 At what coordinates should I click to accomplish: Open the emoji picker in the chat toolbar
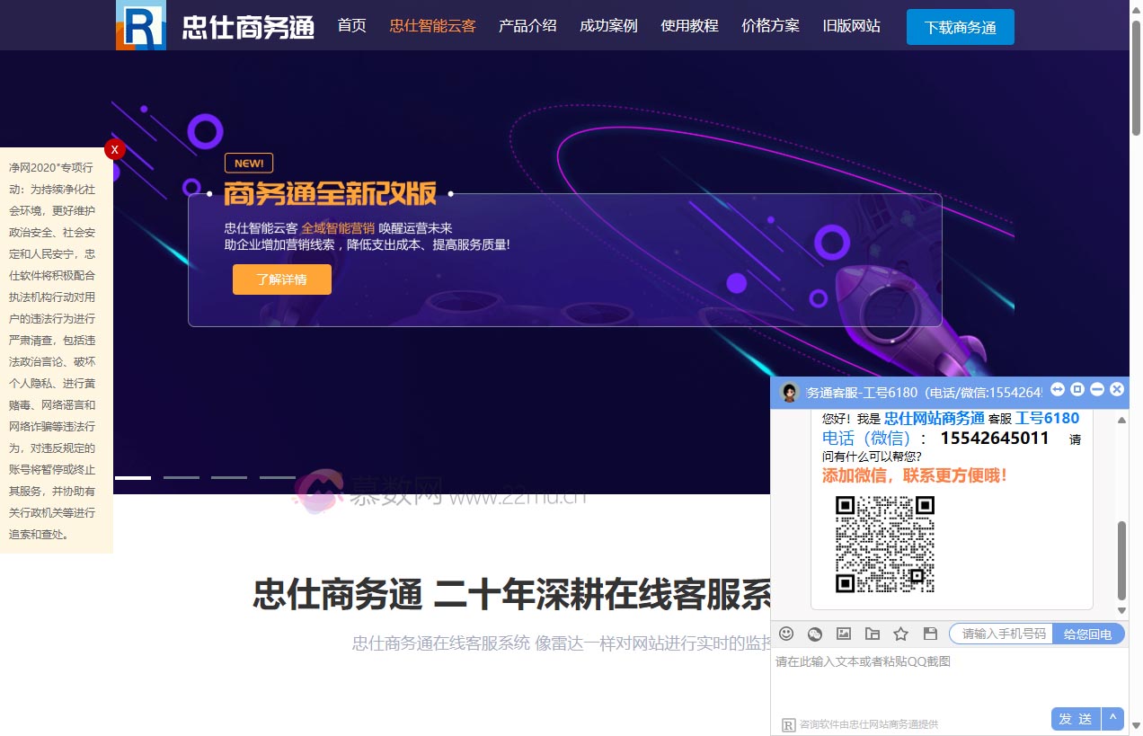786,634
